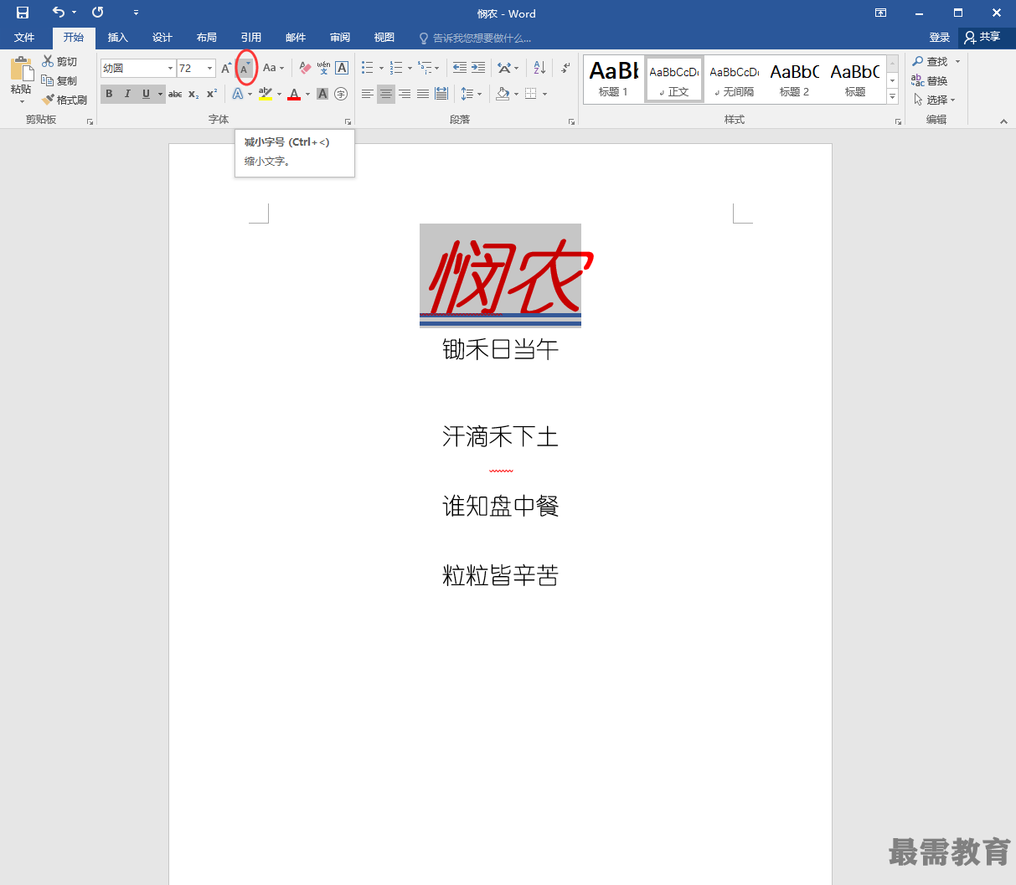
Task: Switch to the 视图 tab
Action: tap(384, 38)
